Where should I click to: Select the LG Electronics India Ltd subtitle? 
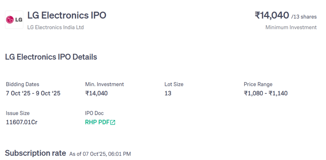coord(55,27)
